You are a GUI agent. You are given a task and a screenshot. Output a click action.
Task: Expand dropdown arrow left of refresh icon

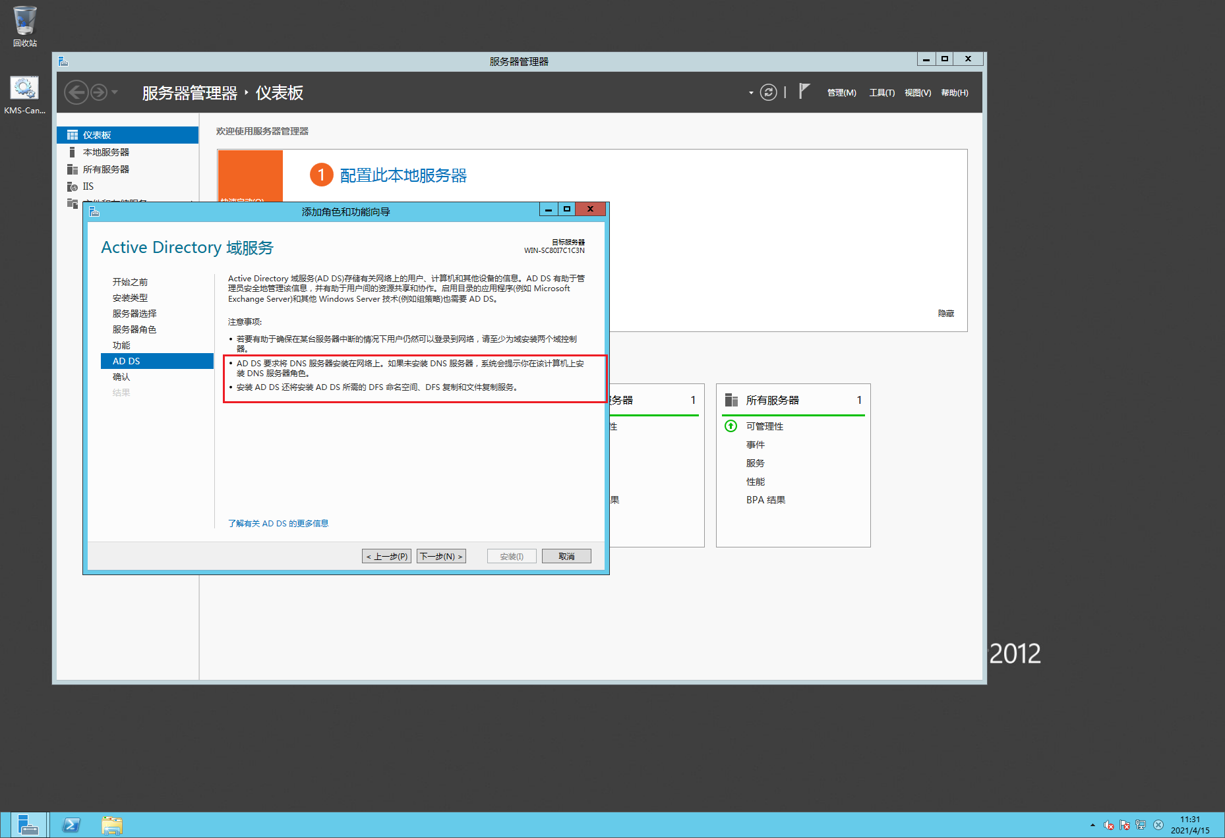[x=751, y=93]
